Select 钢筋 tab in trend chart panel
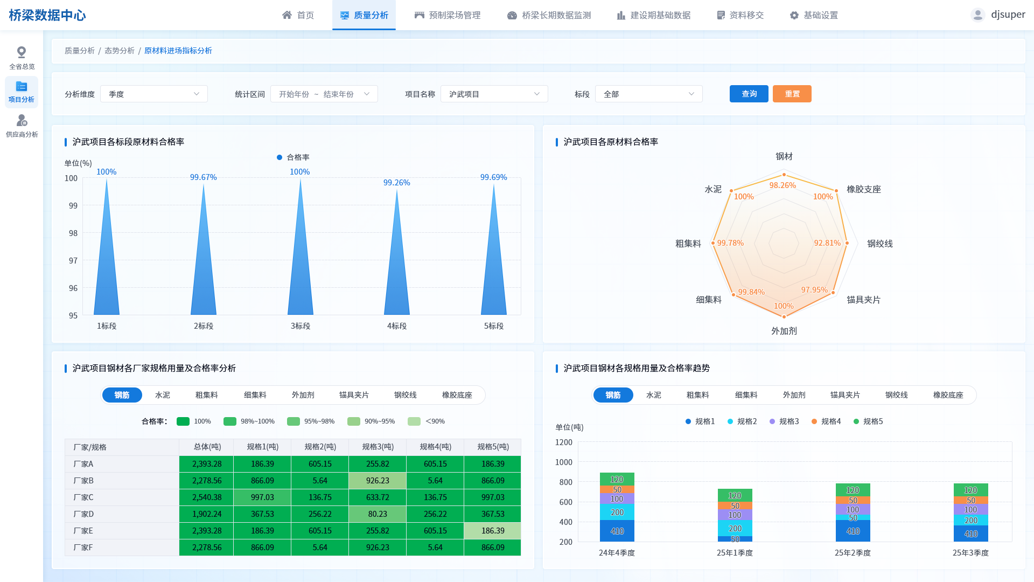The height and width of the screenshot is (582, 1034). (613, 395)
